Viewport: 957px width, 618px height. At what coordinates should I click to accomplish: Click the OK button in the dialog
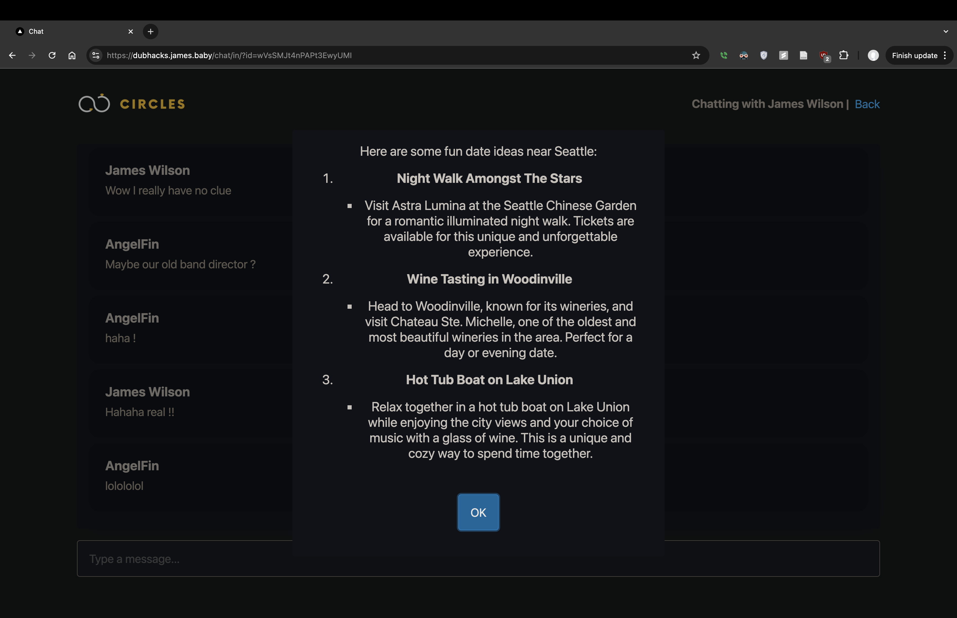pos(478,512)
